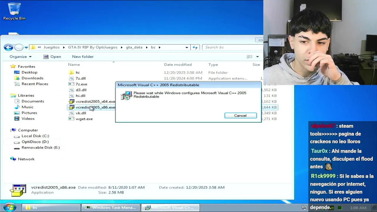Viewport: 377px width, 212px height.
Task: Open the Pictures library
Action: 29,113
